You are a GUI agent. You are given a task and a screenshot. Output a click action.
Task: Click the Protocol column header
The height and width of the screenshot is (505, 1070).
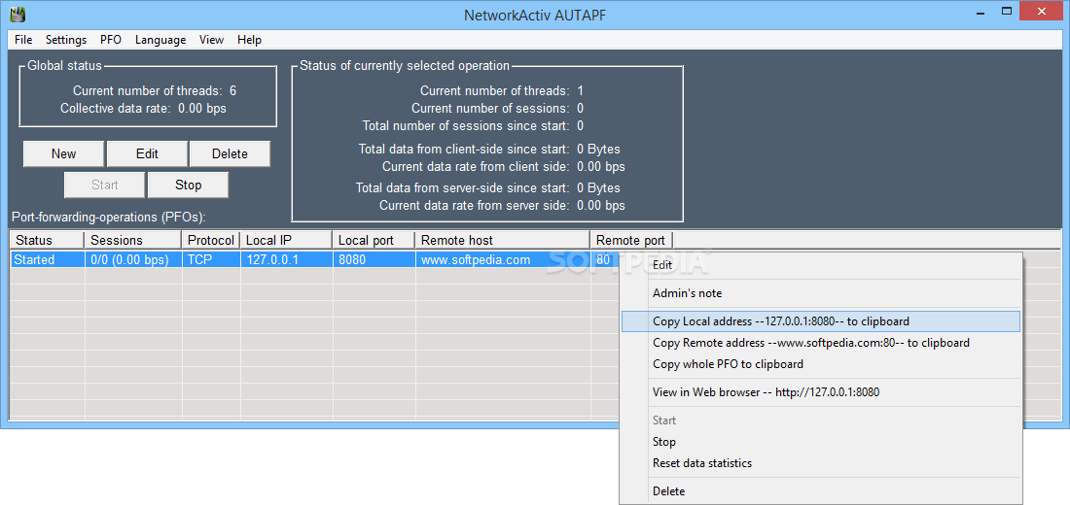(211, 240)
